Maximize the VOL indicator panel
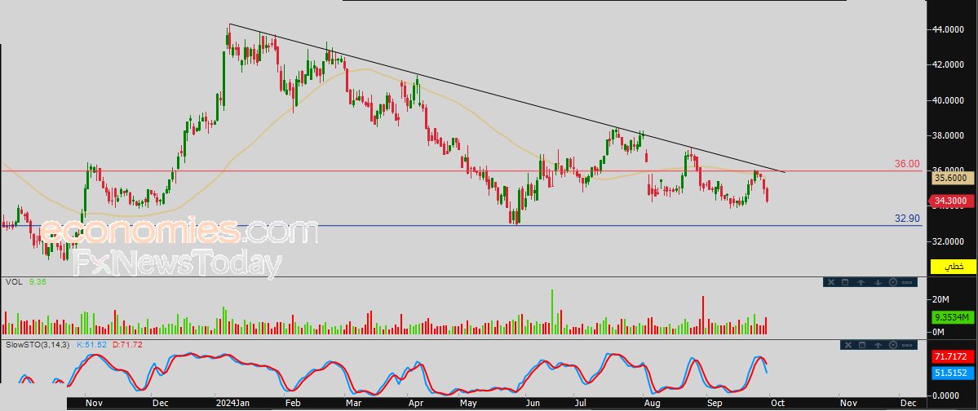978x411 pixels. (x=845, y=282)
